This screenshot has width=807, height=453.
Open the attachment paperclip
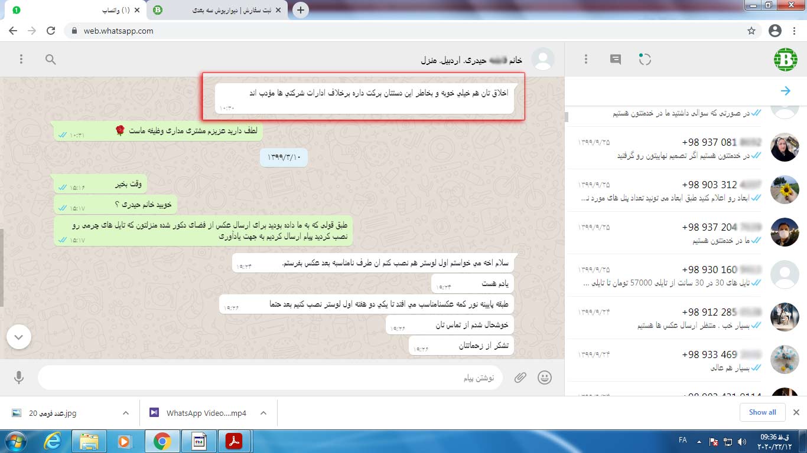click(x=520, y=377)
